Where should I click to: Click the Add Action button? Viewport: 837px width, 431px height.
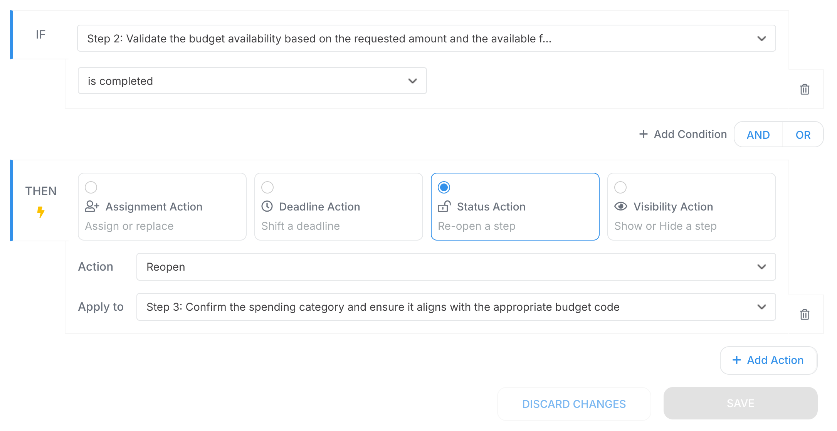768,360
